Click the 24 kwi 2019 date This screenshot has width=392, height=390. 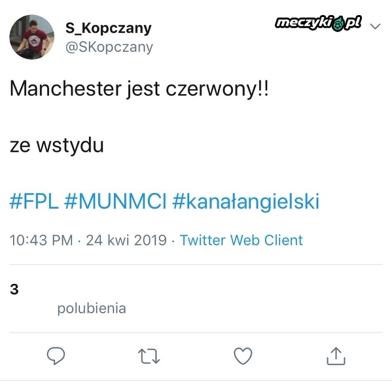point(126,240)
